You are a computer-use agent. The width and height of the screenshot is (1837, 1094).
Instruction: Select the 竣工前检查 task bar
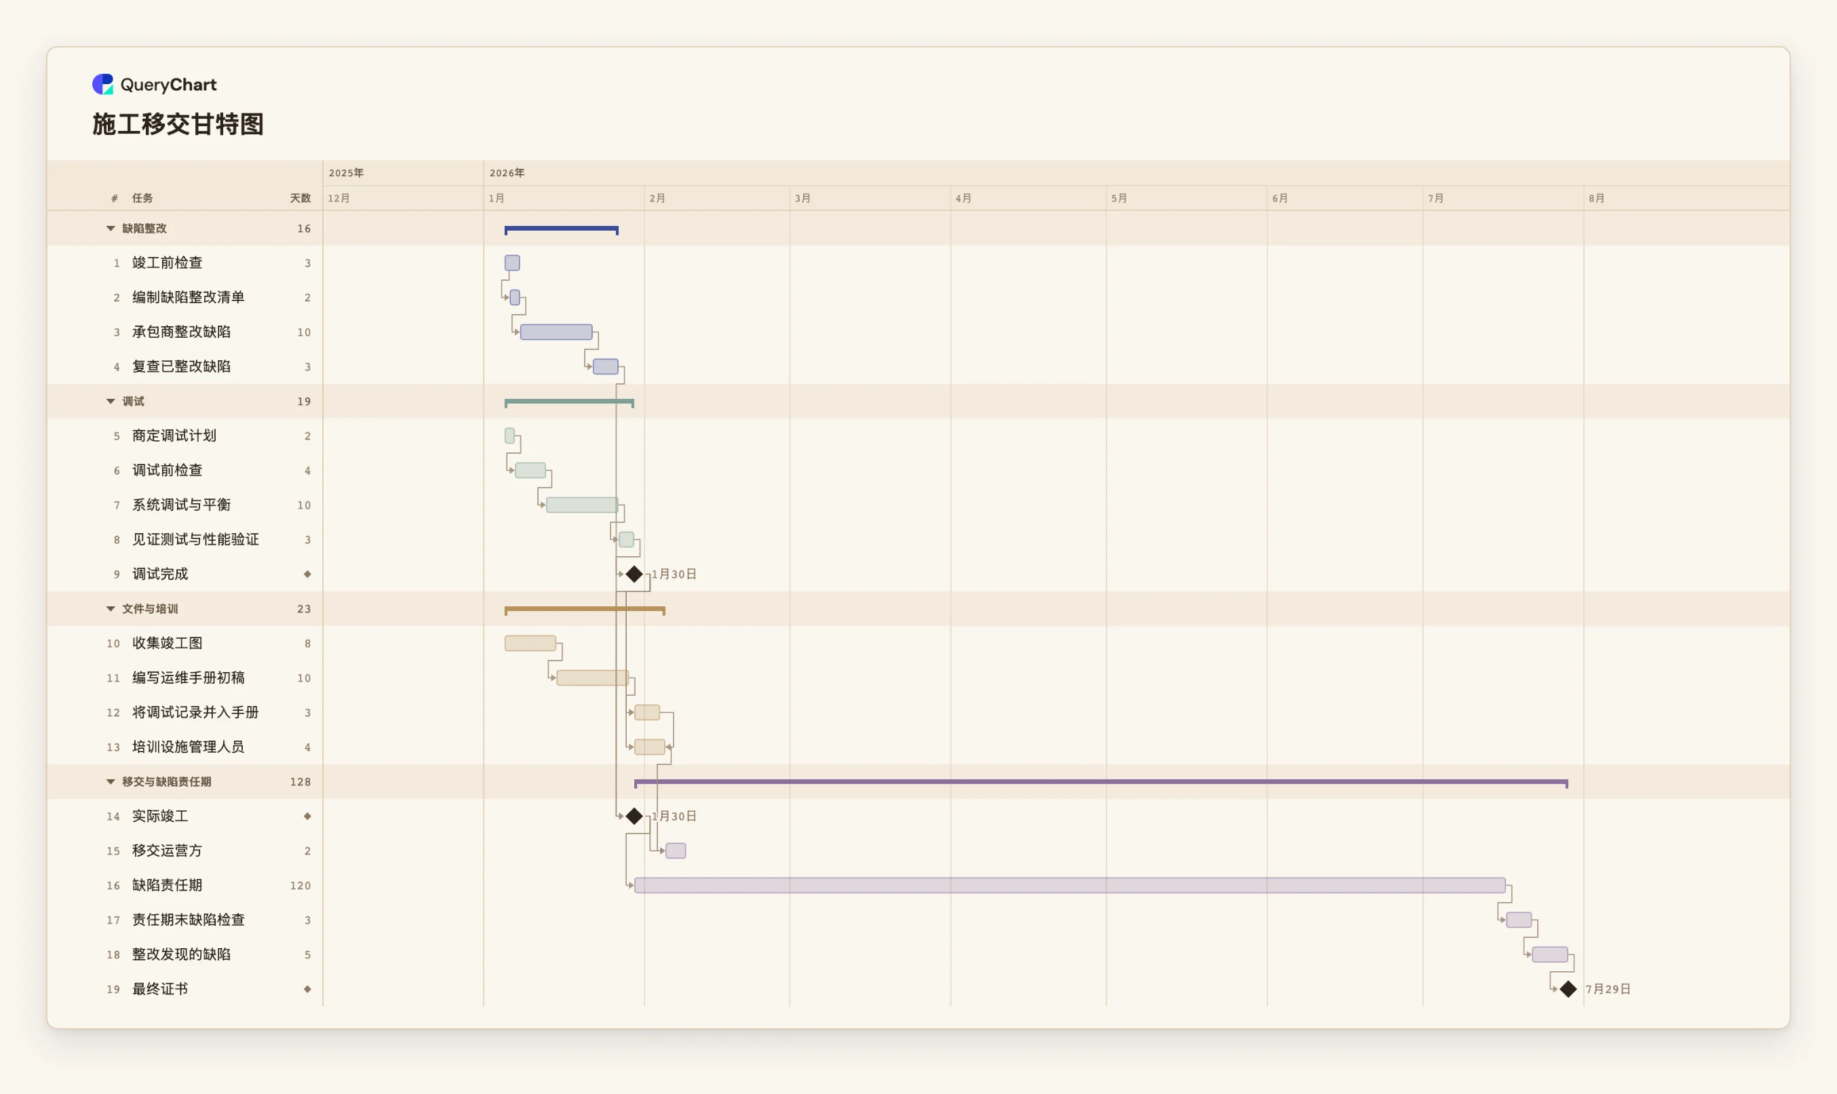[512, 263]
